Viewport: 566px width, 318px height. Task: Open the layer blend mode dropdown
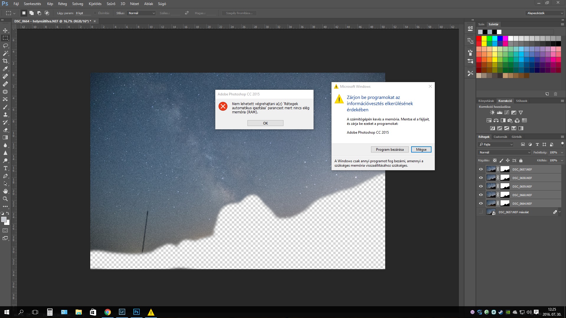[x=504, y=153]
